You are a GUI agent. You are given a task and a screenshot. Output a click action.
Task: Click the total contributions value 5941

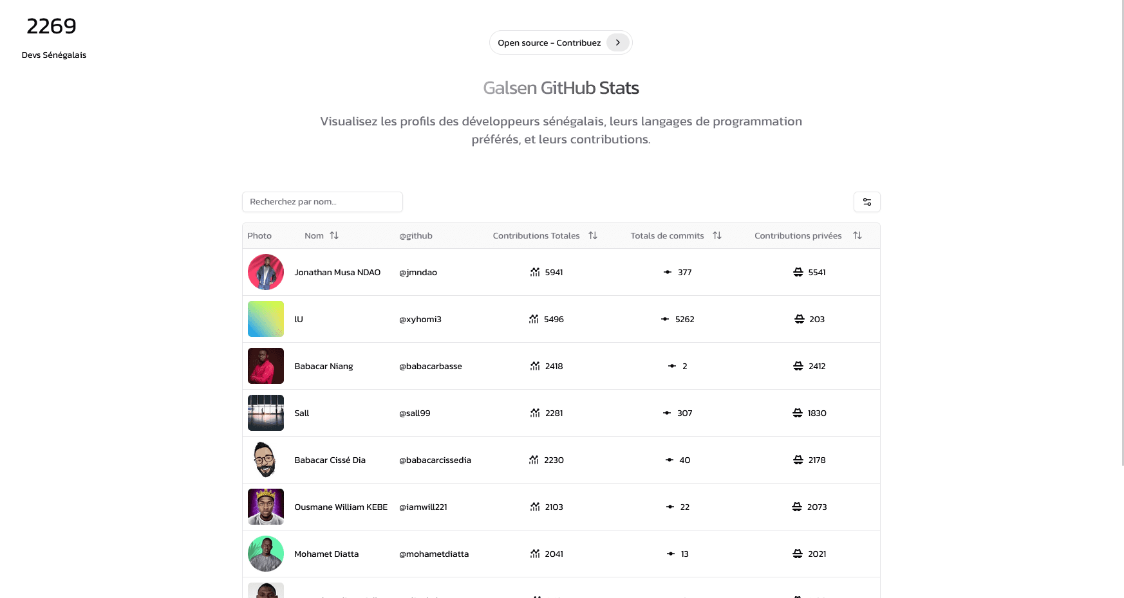pos(554,273)
